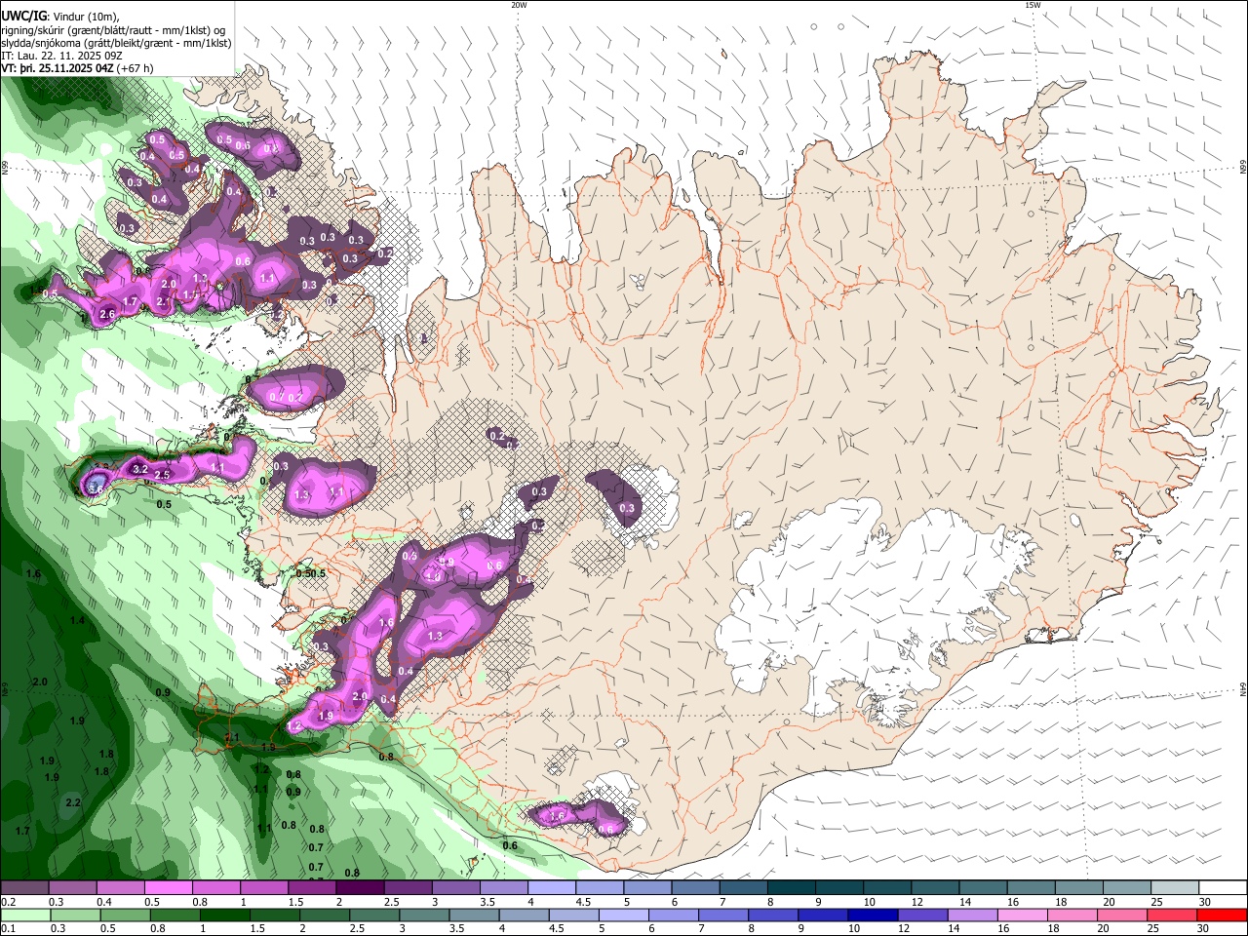
Task: Click the 'slydda/snjókoma' legend description line
Action: 116,43
